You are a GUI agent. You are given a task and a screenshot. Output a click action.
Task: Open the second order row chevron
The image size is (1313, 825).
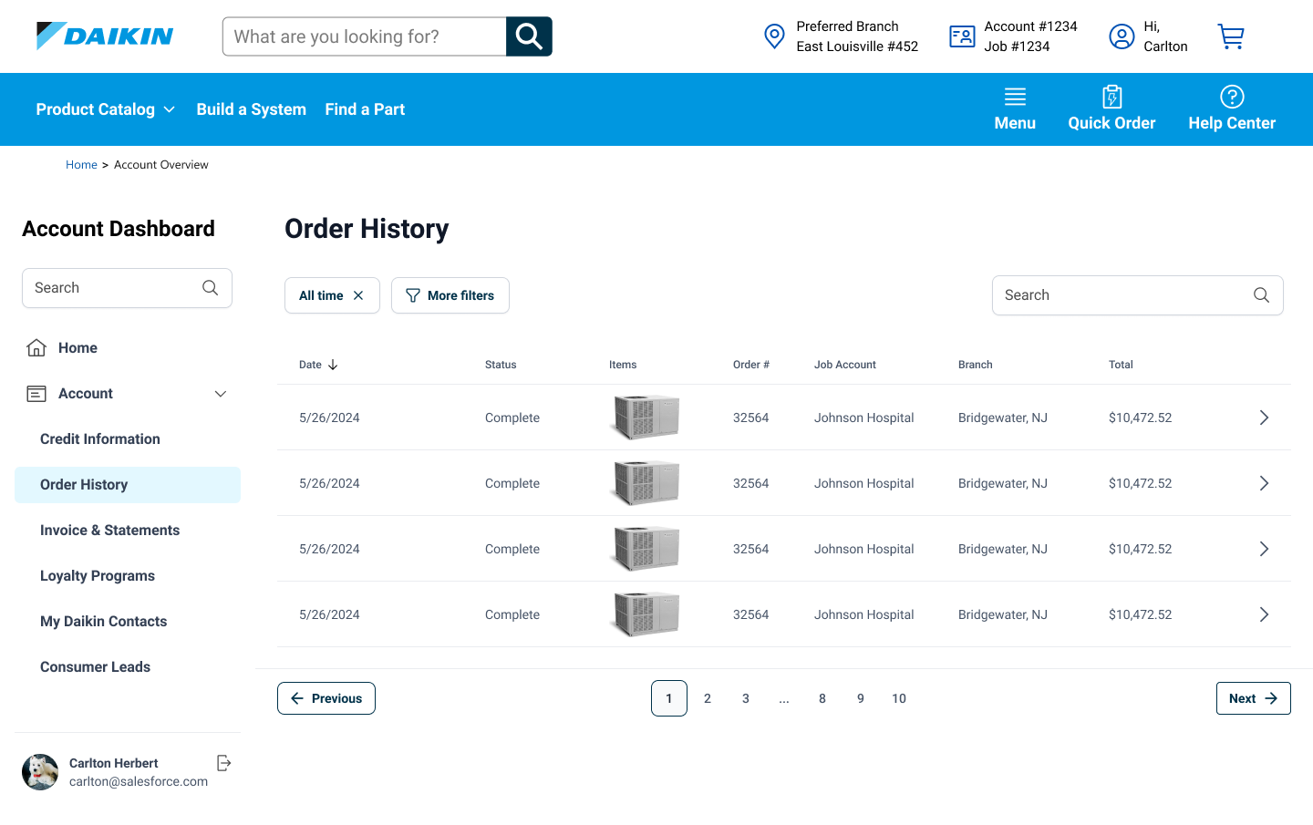tap(1264, 483)
